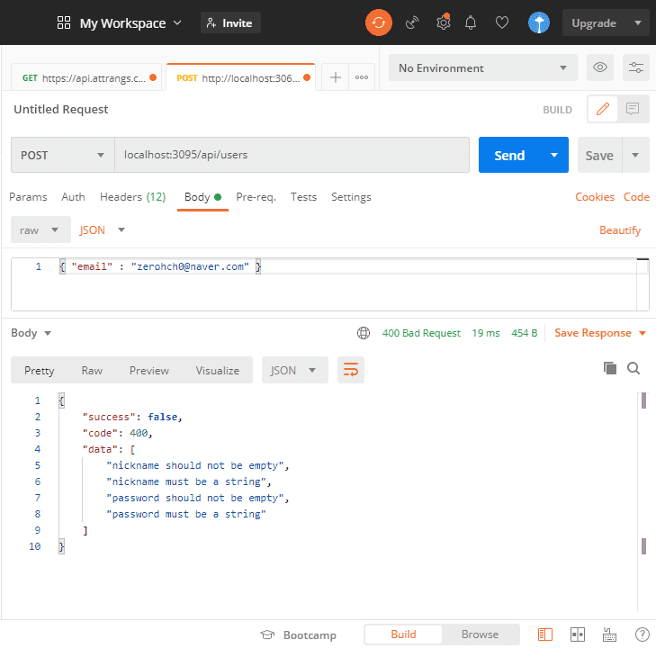
Task: Add a new request tab with plus
Action: tap(335, 77)
